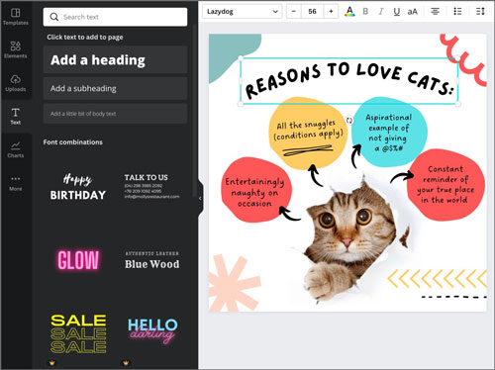Screen dimensions: 495x370
Task: Open the text color picker
Action: click(x=349, y=12)
